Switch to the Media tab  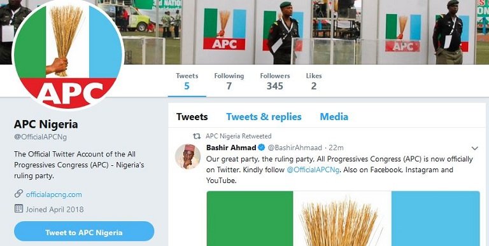tap(334, 117)
